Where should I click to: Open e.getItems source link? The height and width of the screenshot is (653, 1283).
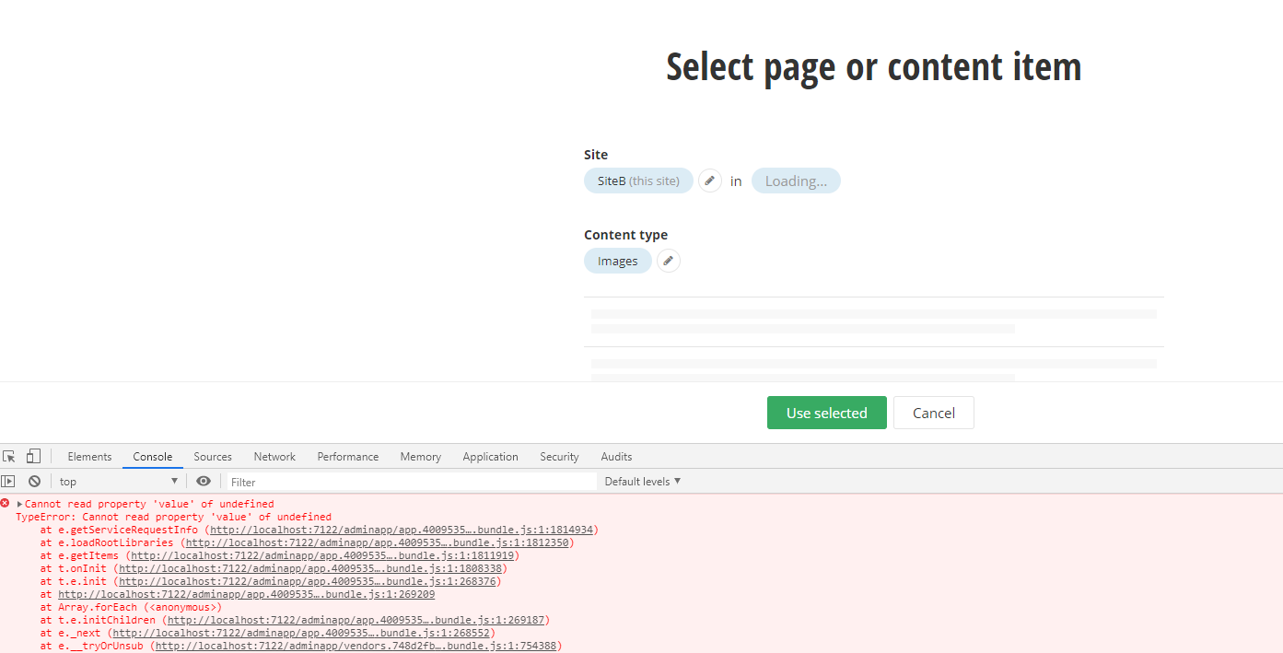pos(322,556)
